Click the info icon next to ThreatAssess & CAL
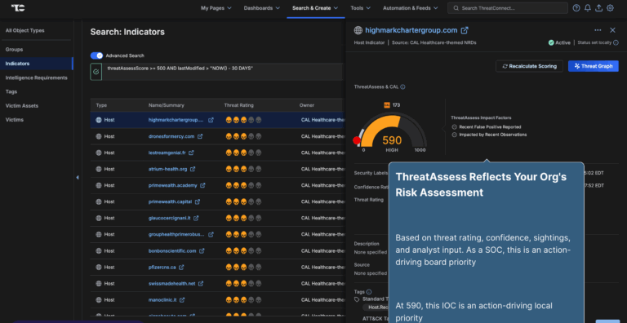 point(402,86)
